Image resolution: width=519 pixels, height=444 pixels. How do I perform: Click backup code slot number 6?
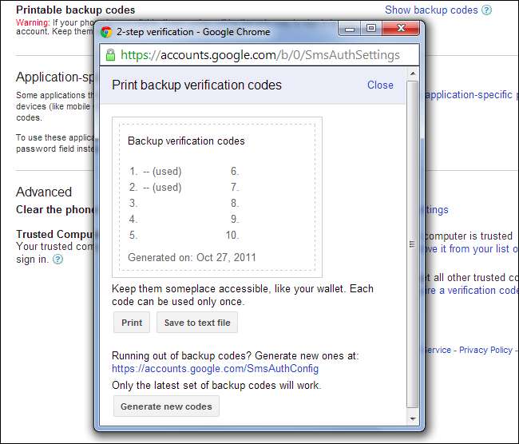[235, 172]
